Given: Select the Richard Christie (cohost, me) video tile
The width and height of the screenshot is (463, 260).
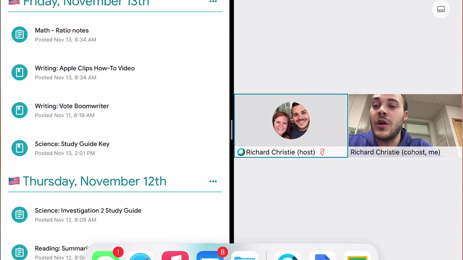Looking at the screenshot, I should [405, 126].
